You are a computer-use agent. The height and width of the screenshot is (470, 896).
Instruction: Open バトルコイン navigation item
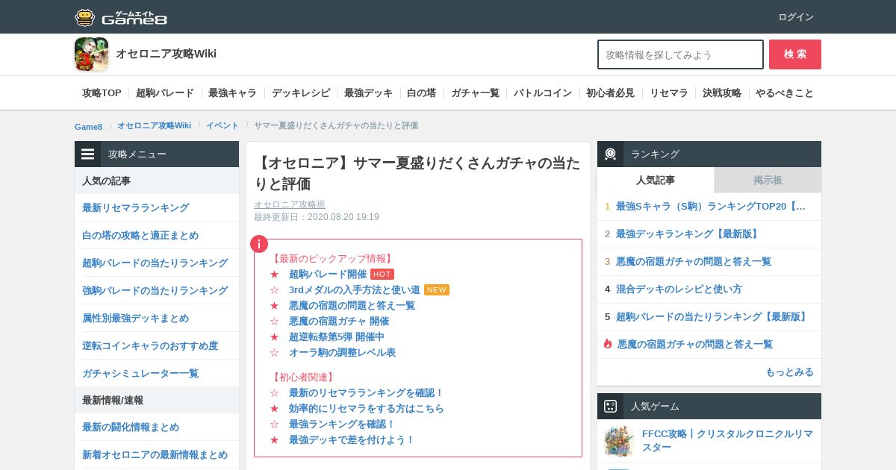[543, 93]
